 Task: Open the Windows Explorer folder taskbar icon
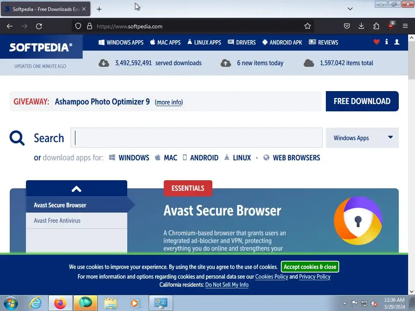coord(110,303)
